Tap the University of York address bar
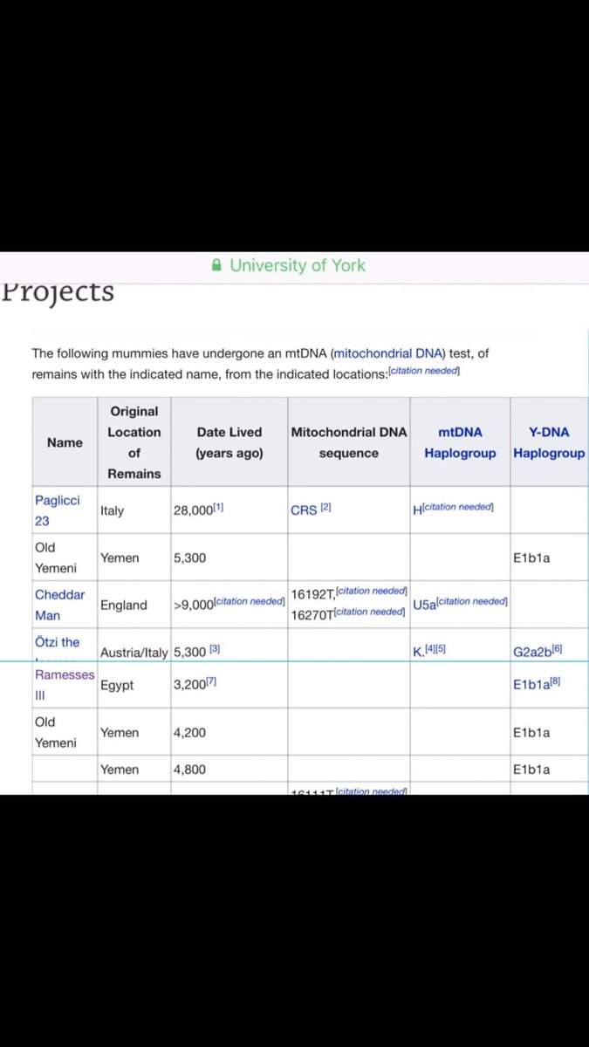Viewport: 589px width, 1047px height. [294, 265]
